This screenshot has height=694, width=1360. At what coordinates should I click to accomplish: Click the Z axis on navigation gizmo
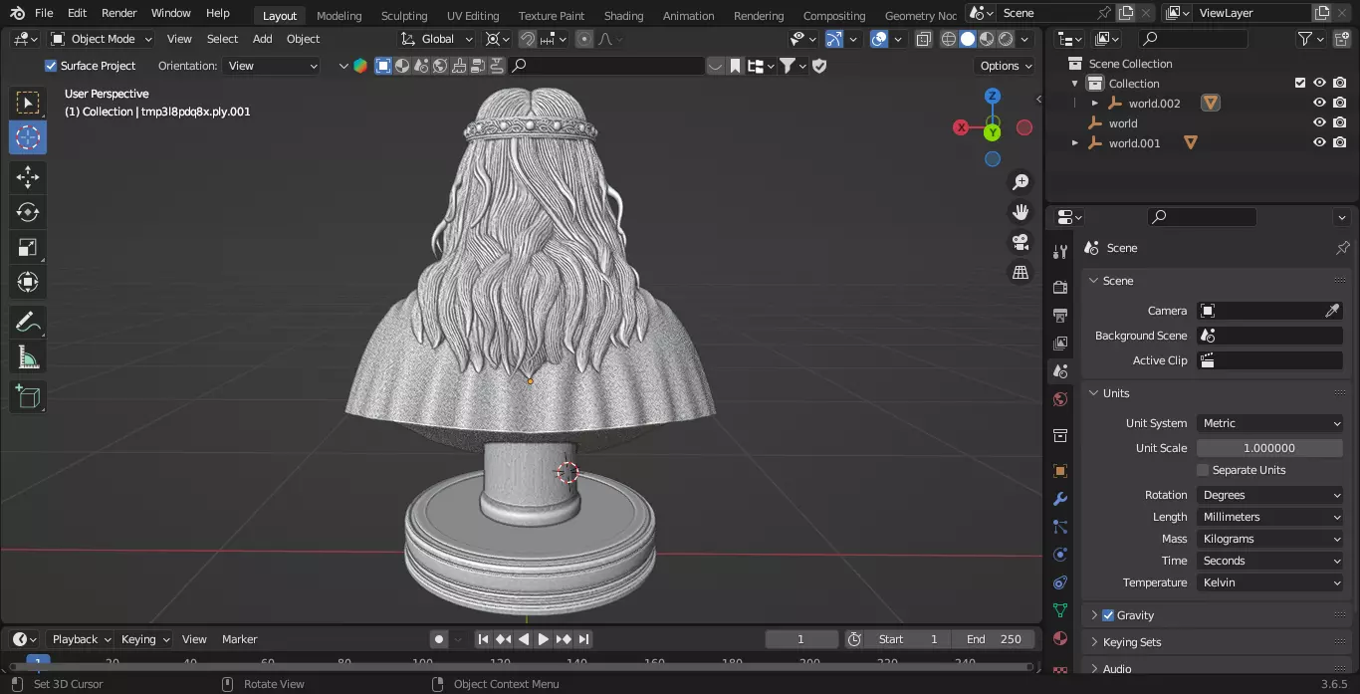[993, 96]
